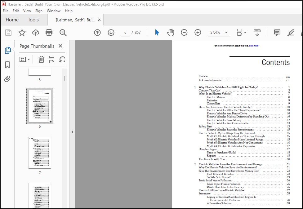Click the 'Toxic Solid Waste Pollution' line
The image size is (303, 209).
(x=215, y=180)
